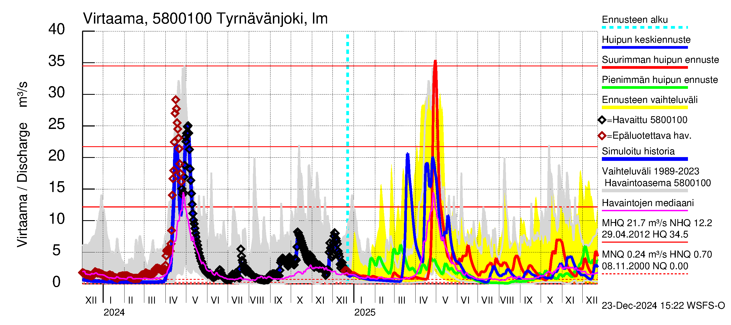This screenshot has width=731, height=325.
Task: Click the timestamp '23-Dec-2024 15:22 WSFS-O'
Action: tap(663, 306)
